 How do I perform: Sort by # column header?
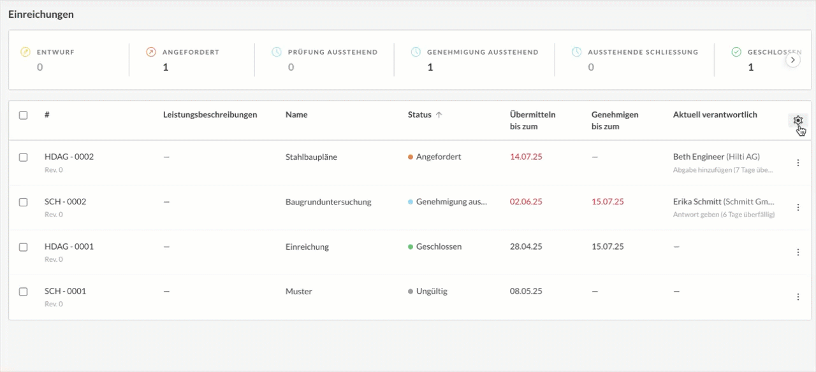47,115
